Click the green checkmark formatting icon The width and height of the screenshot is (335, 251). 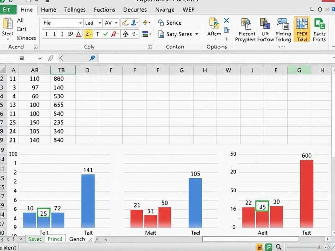(106, 34)
